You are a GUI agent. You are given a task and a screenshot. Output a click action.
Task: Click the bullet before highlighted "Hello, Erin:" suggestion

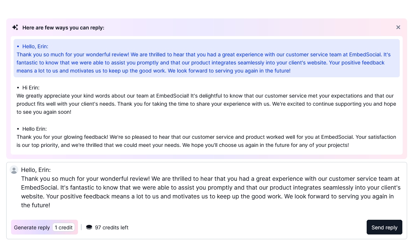click(x=18, y=46)
